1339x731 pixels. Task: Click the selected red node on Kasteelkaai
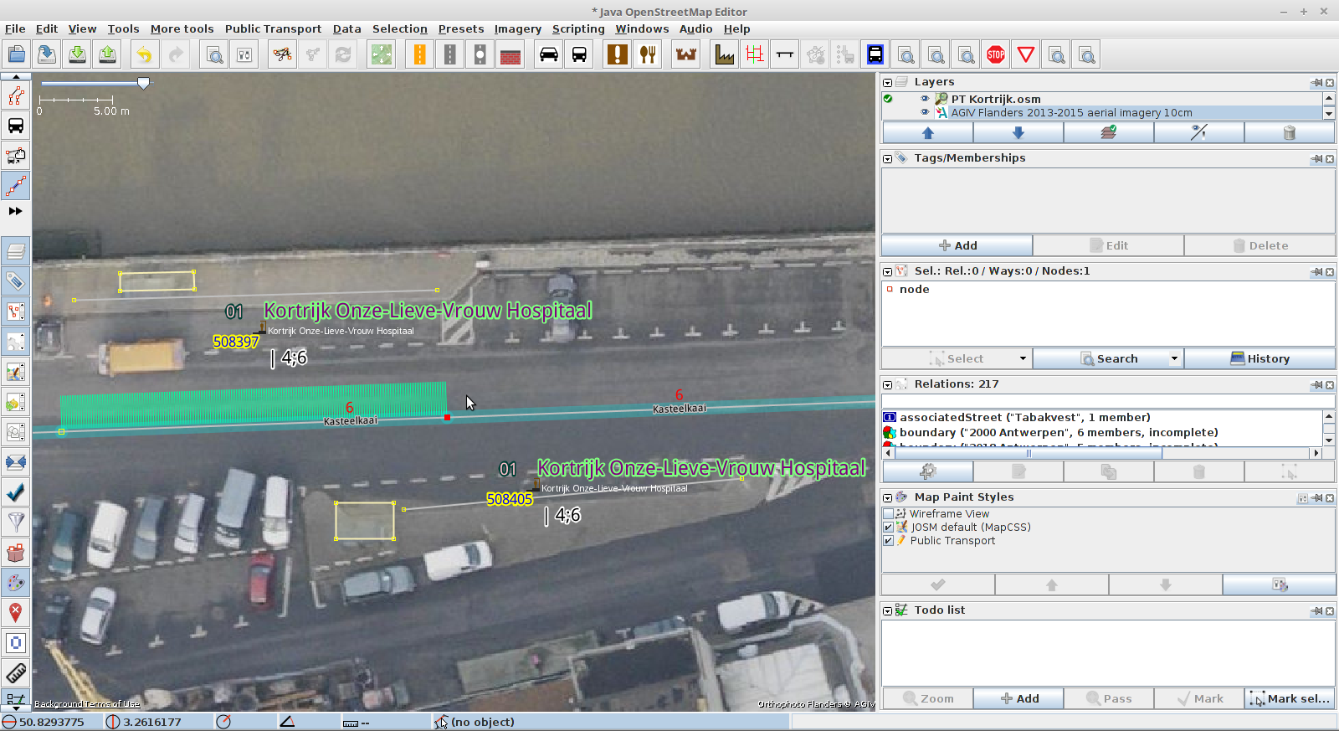(x=447, y=417)
